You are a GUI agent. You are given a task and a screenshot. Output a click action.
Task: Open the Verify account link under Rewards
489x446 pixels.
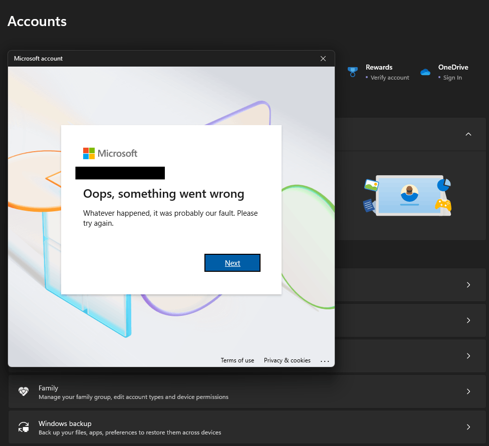pyautogui.click(x=390, y=78)
